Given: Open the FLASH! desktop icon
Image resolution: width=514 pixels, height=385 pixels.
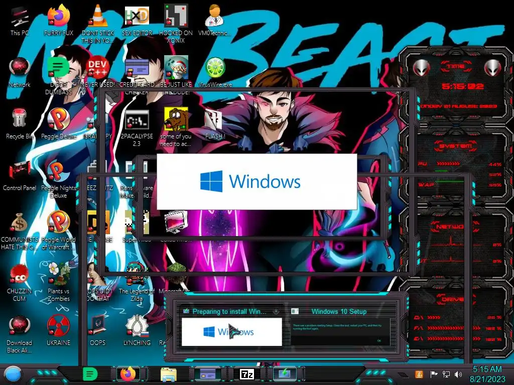Looking at the screenshot, I should pos(215,124).
